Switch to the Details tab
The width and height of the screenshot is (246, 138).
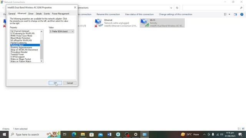coord(39,14)
